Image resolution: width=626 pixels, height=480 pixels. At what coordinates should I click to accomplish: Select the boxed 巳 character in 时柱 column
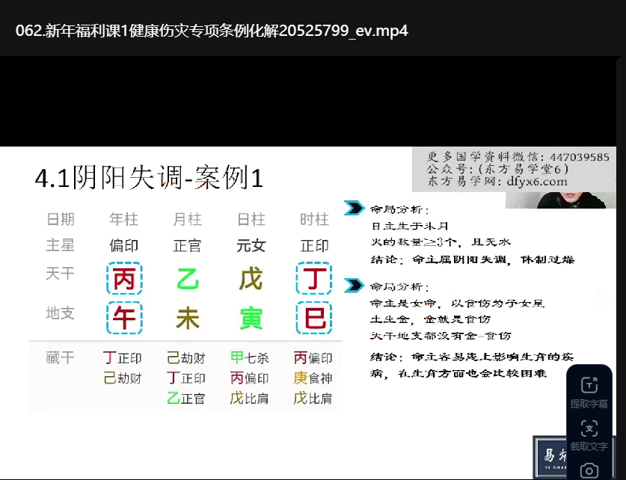point(314,319)
